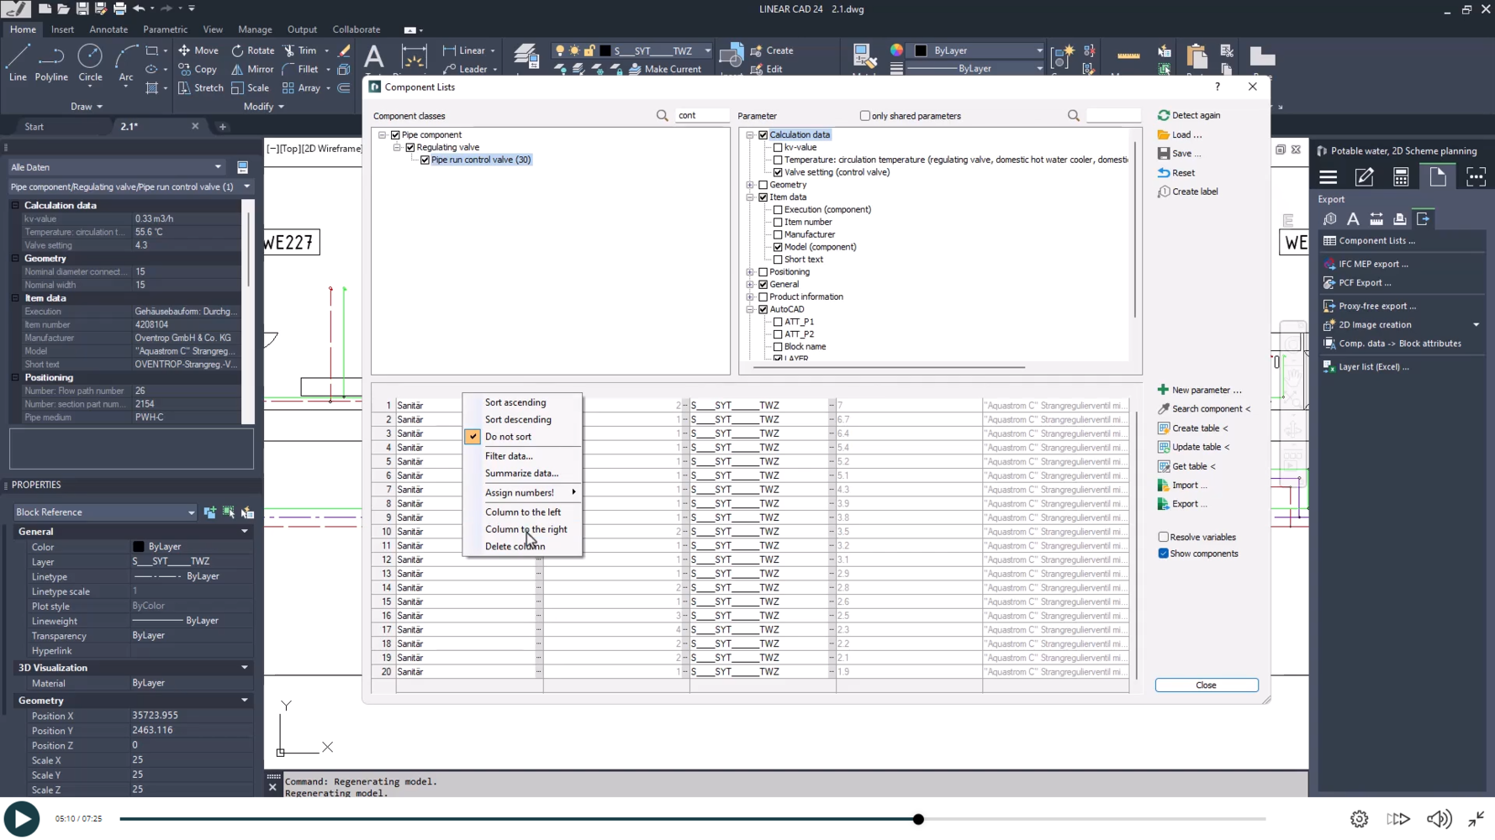
Task: Open Create table tool
Action: click(1195, 428)
